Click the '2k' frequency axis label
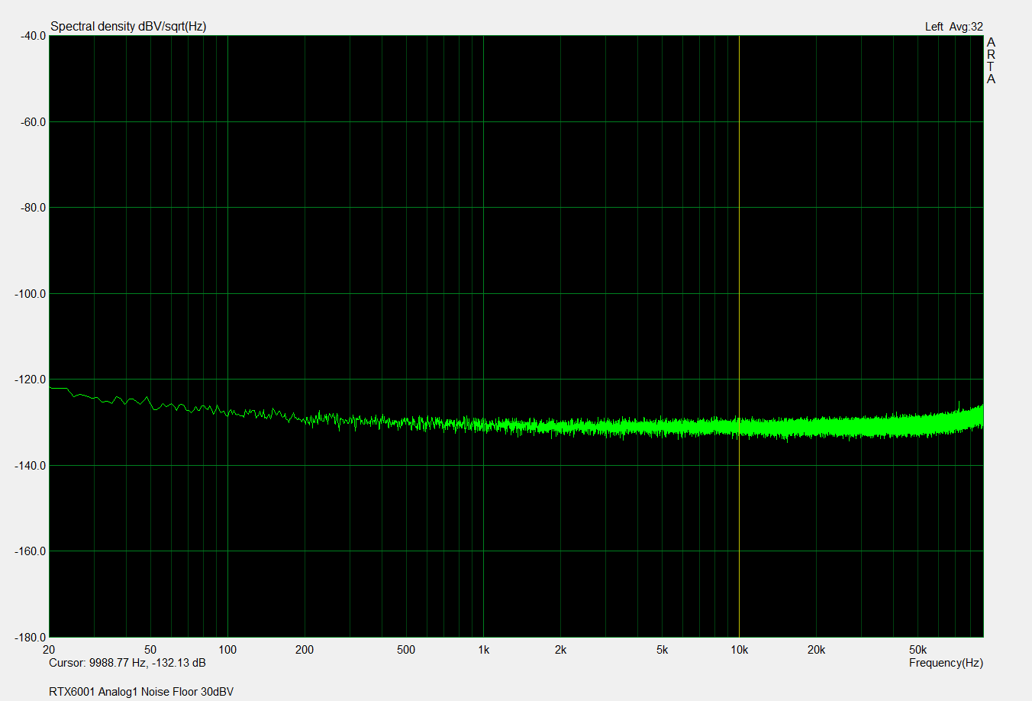The image size is (1032, 701). click(x=560, y=650)
